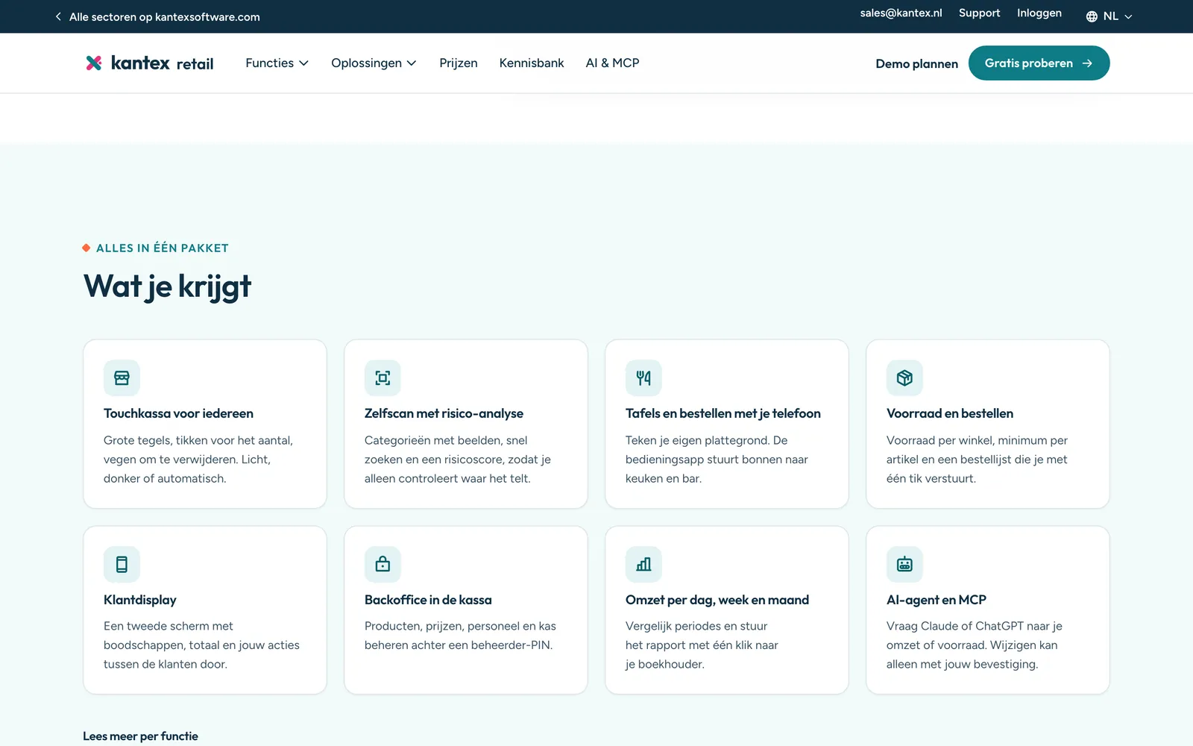Click the bar chart Omzet icon
Screen dimensions: 1193x746
(x=643, y=565)
